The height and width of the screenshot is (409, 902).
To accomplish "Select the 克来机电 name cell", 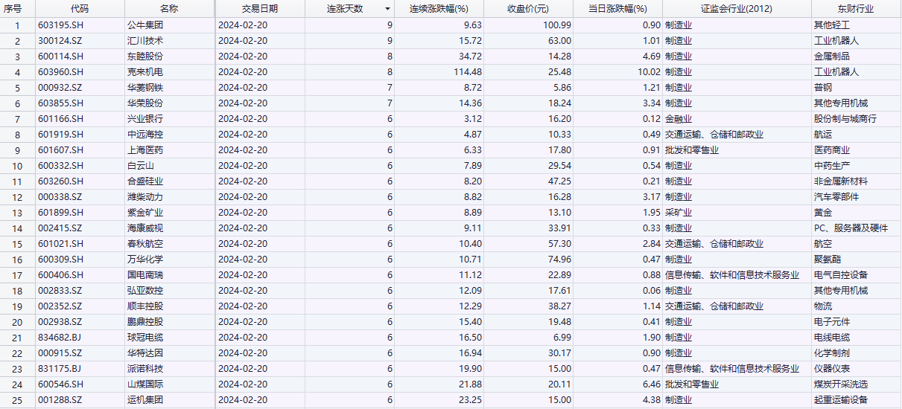I will point(145,71).
